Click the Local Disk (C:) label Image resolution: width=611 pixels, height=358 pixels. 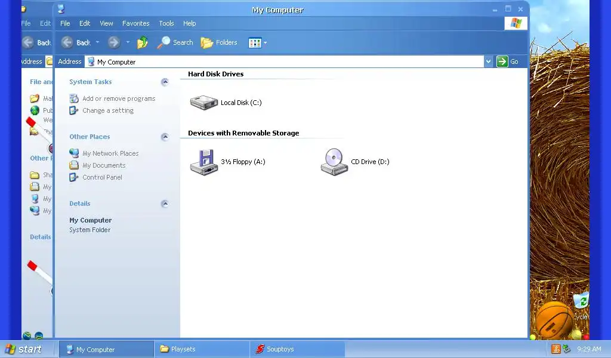pos(241,103)
